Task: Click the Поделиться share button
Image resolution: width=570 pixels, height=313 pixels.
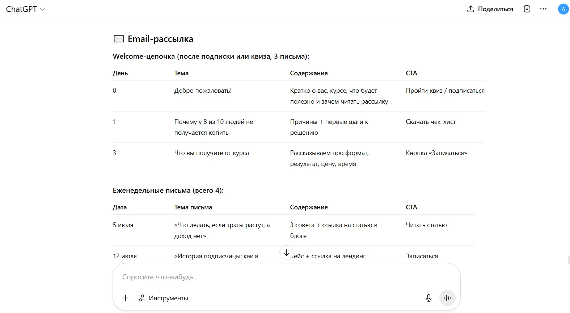Action: (x=490, y=9)
